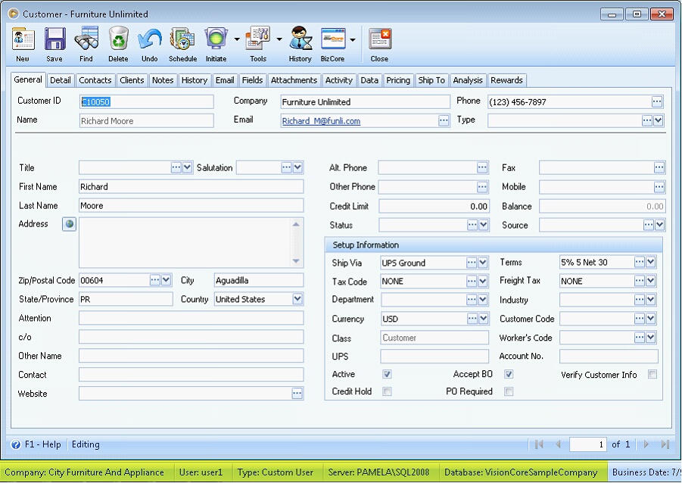Open the History toolbar icon

pyautogui.click(x=300, y=45)
